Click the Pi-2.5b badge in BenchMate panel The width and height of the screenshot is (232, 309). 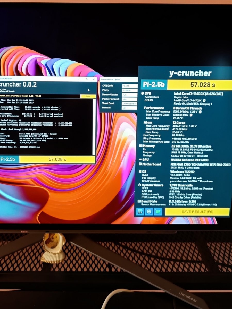tap(154, 84)
